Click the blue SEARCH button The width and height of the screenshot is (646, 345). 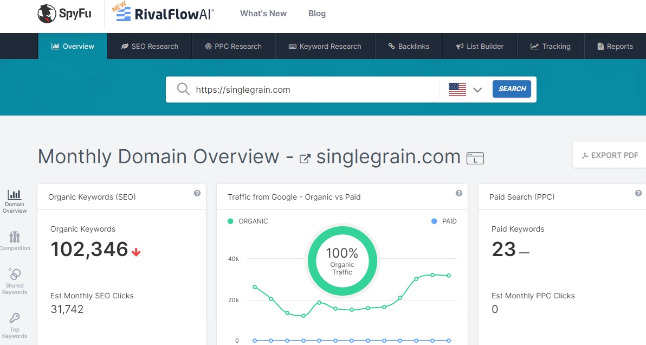(x=512, y=89)
